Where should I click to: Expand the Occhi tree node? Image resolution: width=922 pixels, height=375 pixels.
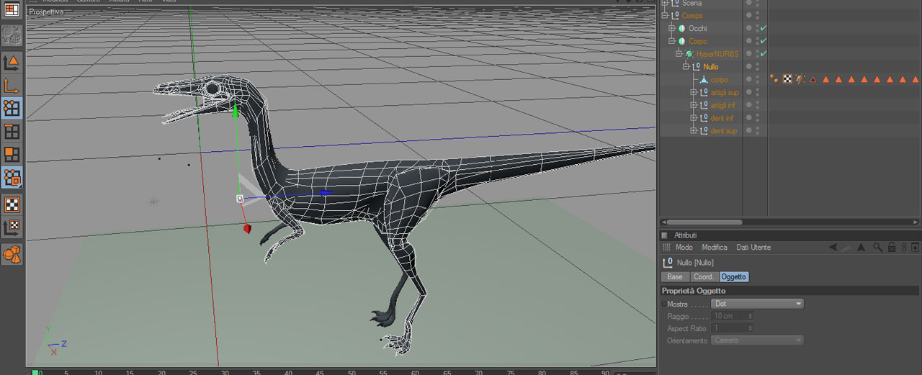click(672, 28)
